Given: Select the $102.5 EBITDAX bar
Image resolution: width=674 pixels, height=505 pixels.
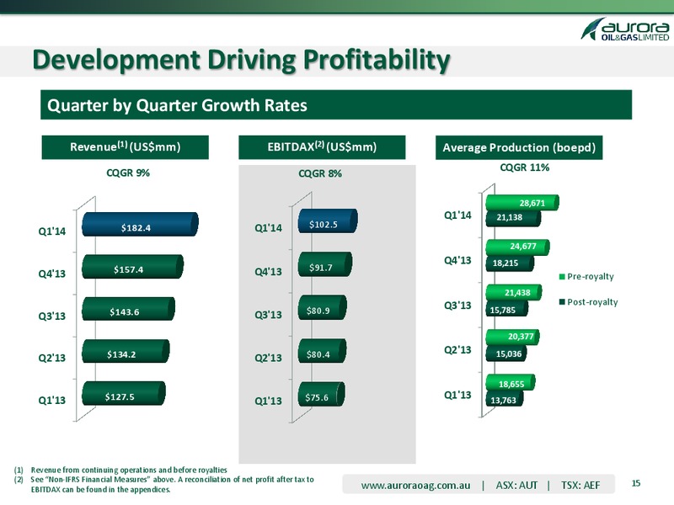Looking at the screenshot, I should click(x=328, y=221).
